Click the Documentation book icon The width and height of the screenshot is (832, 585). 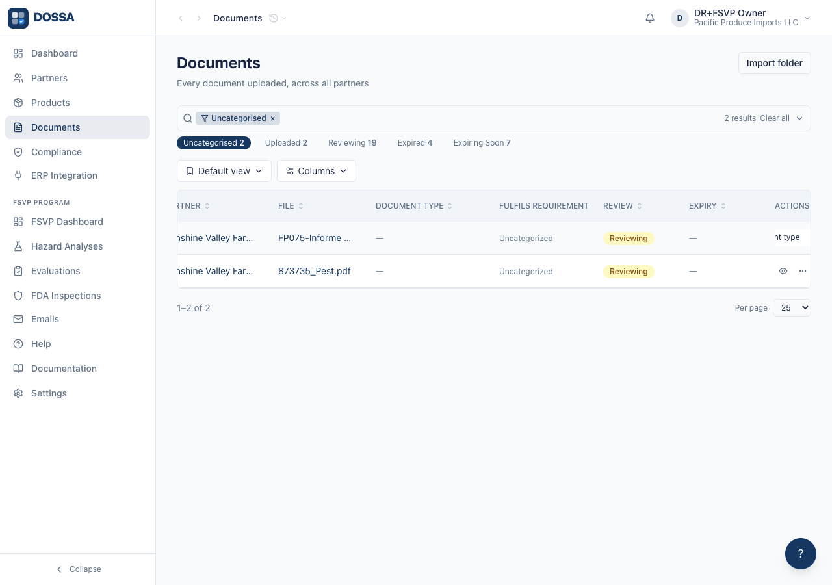point(18,369)
